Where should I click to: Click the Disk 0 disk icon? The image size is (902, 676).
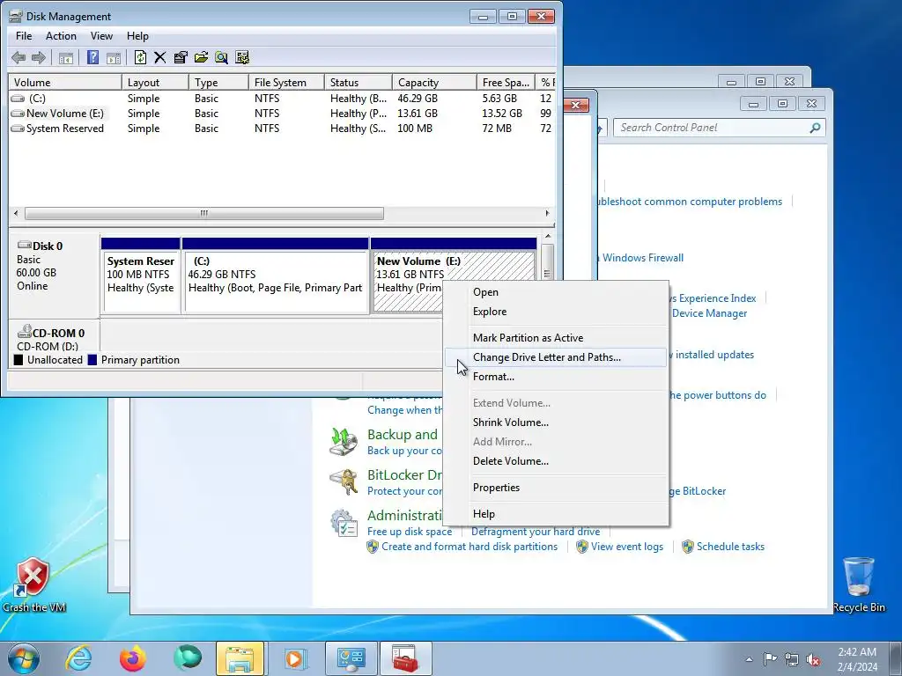coord(24,246)
